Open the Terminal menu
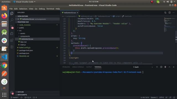Screen dimensions: 177x99 [50, 9]
